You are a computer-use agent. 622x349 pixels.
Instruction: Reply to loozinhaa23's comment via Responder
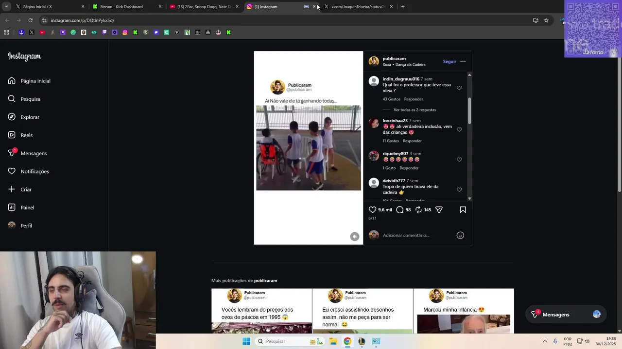pyautogui.click(x=412, y=141)
